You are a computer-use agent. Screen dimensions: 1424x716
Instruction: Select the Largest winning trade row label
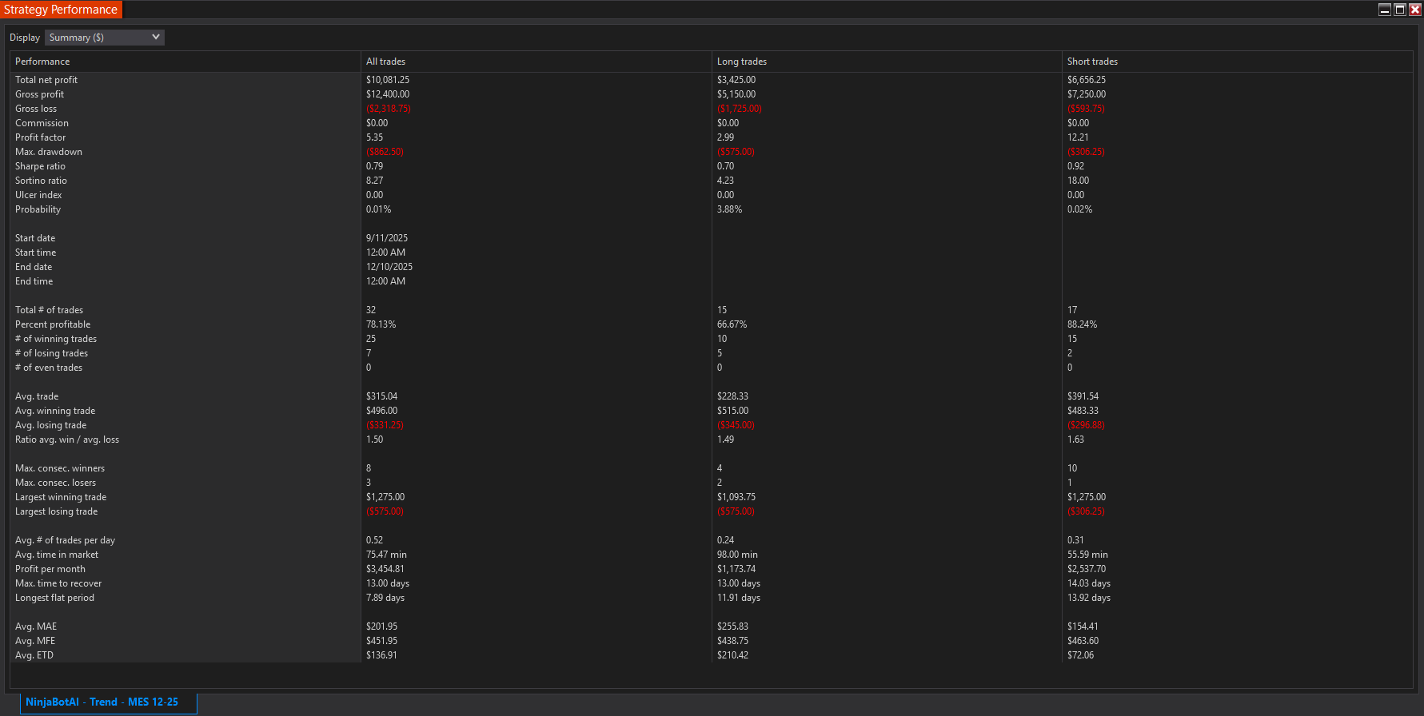pos(61,497)
